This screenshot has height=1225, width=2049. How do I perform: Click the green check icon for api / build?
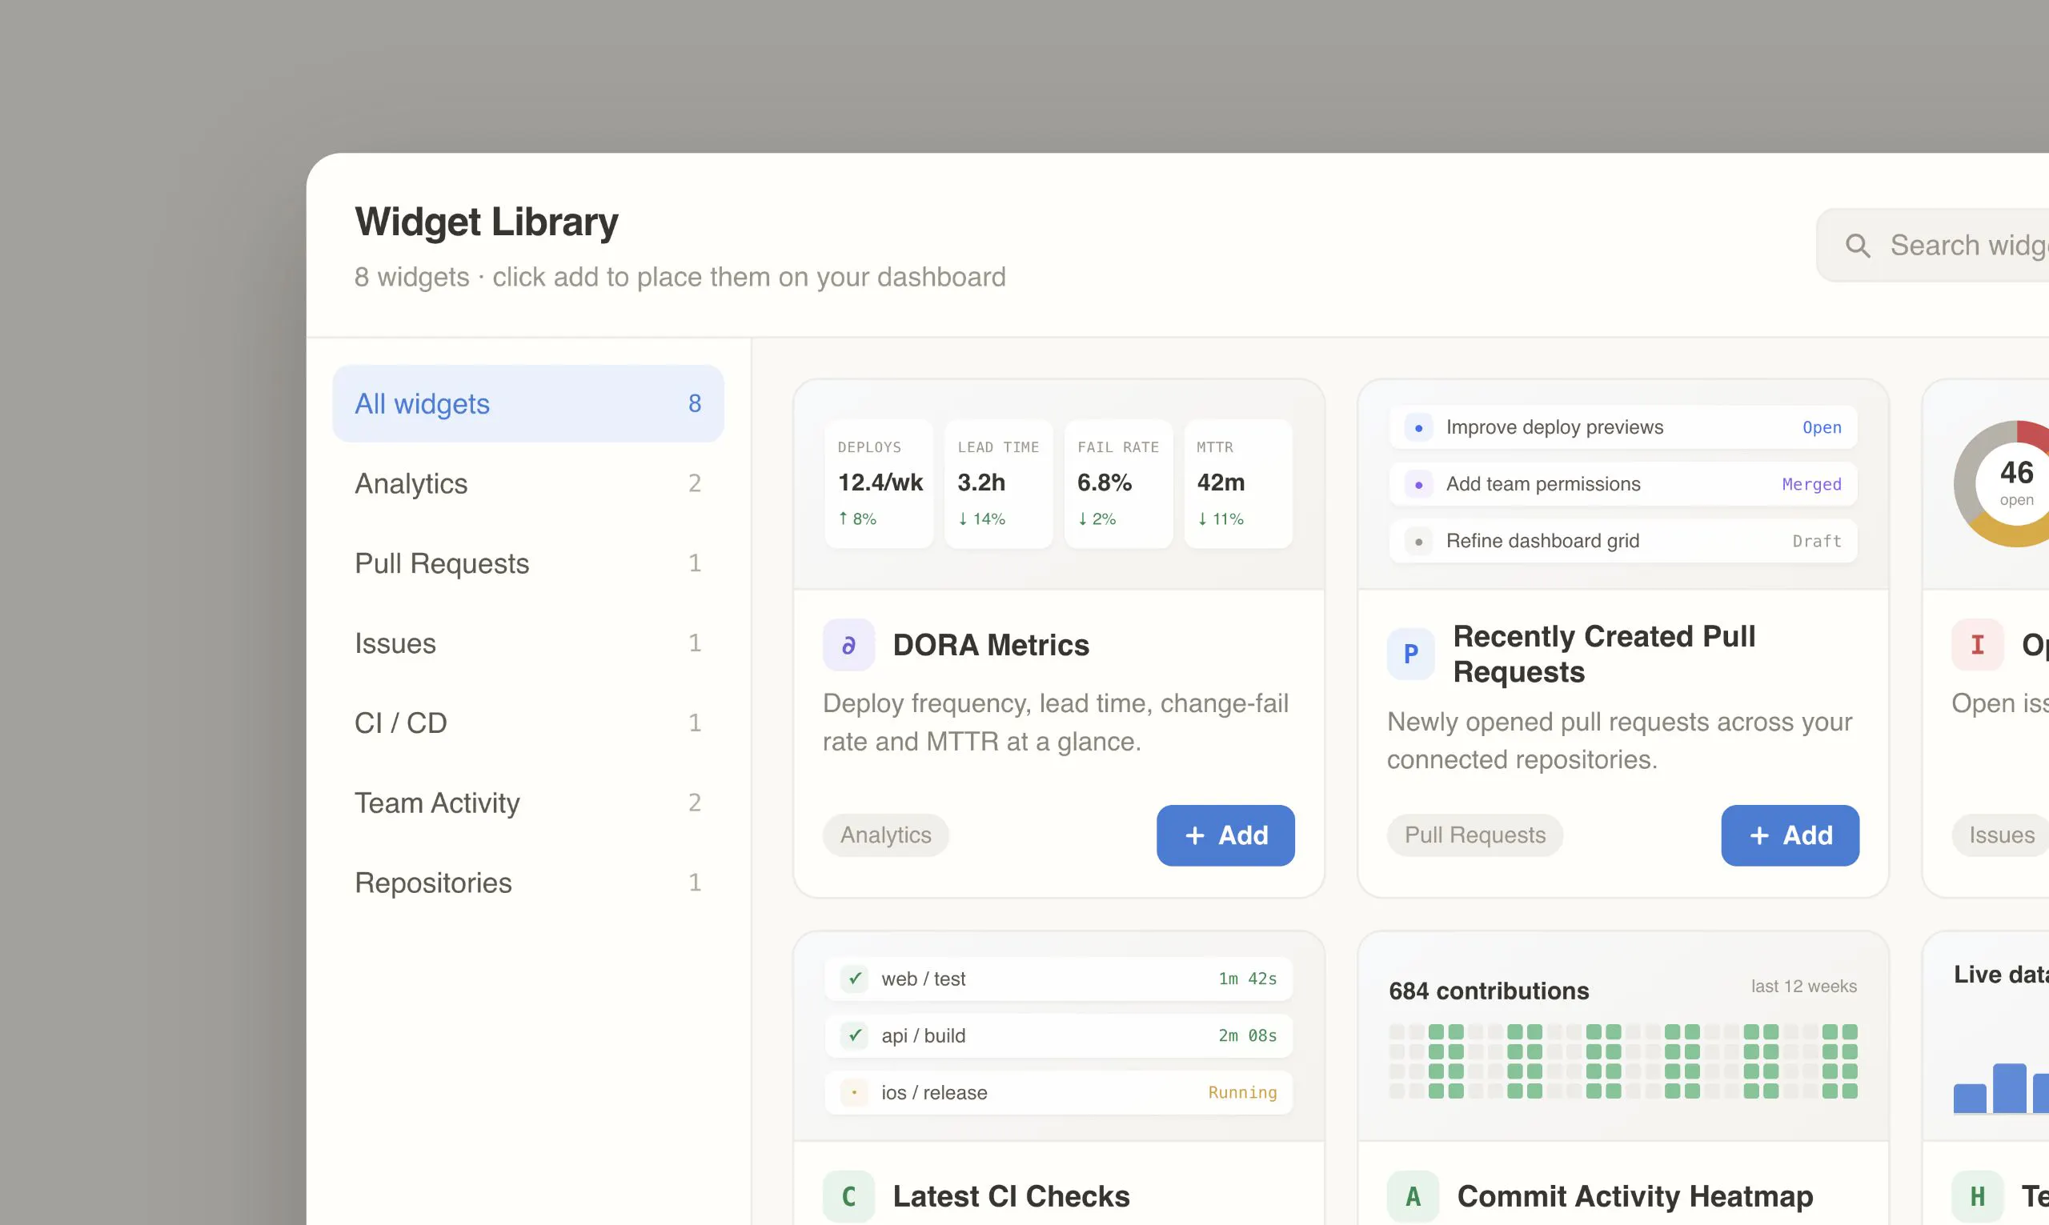point(855,1036)
